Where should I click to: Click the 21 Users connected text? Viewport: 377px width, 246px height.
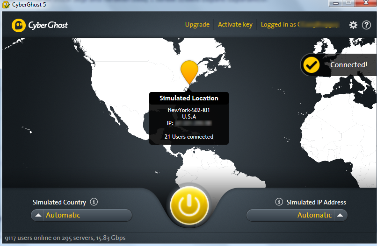click(189, 137)
